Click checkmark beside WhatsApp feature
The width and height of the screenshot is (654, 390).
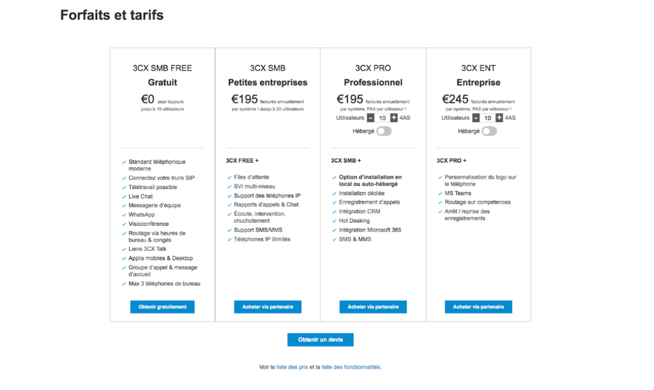(124, 215)
